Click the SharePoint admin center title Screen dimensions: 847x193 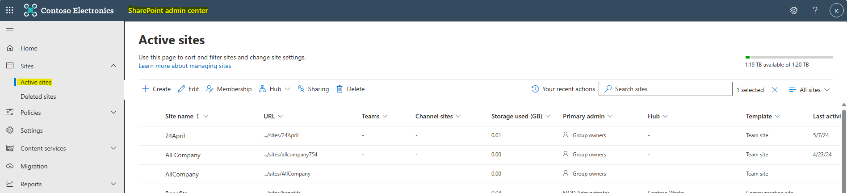coord(168,10)
